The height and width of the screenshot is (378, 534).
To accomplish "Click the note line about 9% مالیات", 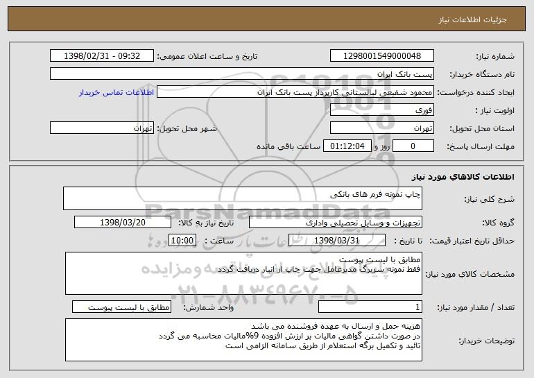I will click(289, 336).
